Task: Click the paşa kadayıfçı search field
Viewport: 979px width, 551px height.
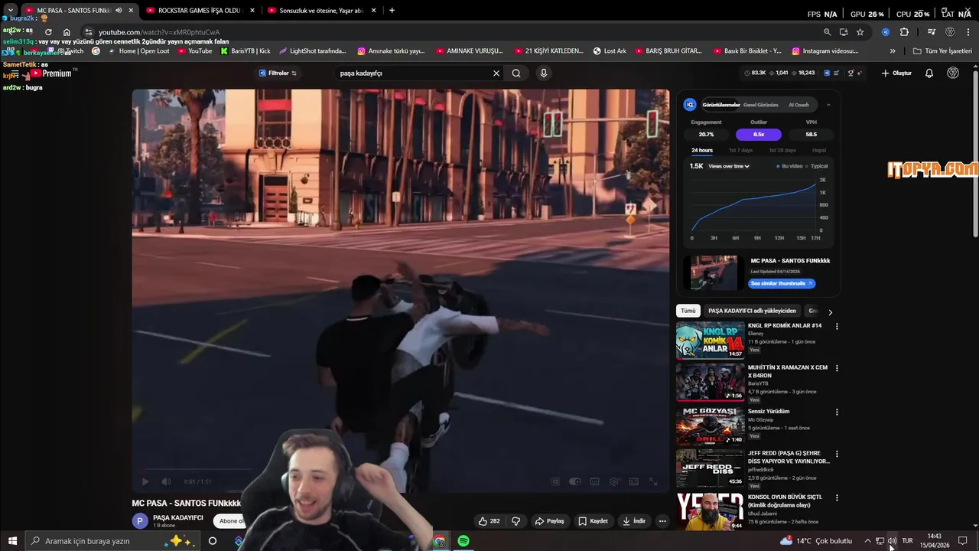Action: [x=413, y=73]
